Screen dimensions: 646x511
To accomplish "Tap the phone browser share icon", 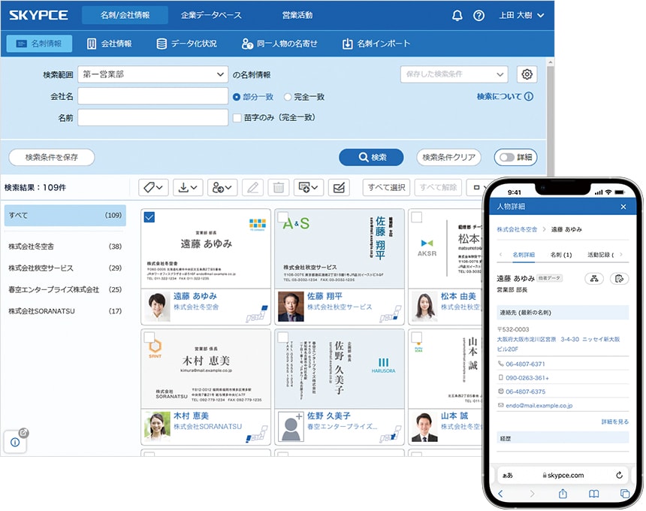I will click(x=563, y=493).
